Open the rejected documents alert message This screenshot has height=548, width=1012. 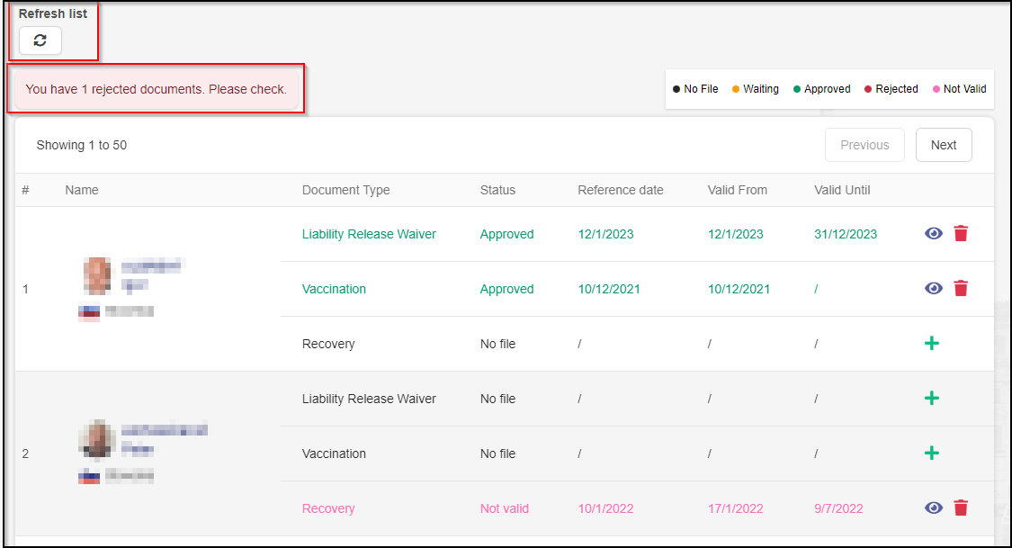coord(156,89)
